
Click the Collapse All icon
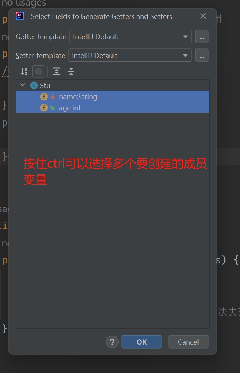click(x=71, y=71)
